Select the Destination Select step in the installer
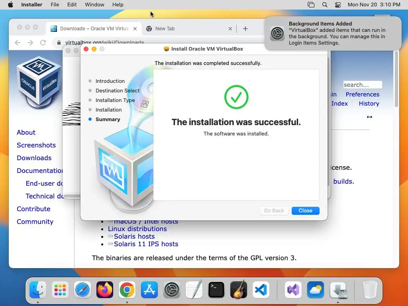This screenshot has height=306, width=408. click(118, 91)
